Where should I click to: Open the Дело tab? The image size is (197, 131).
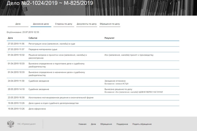(18, 24)
